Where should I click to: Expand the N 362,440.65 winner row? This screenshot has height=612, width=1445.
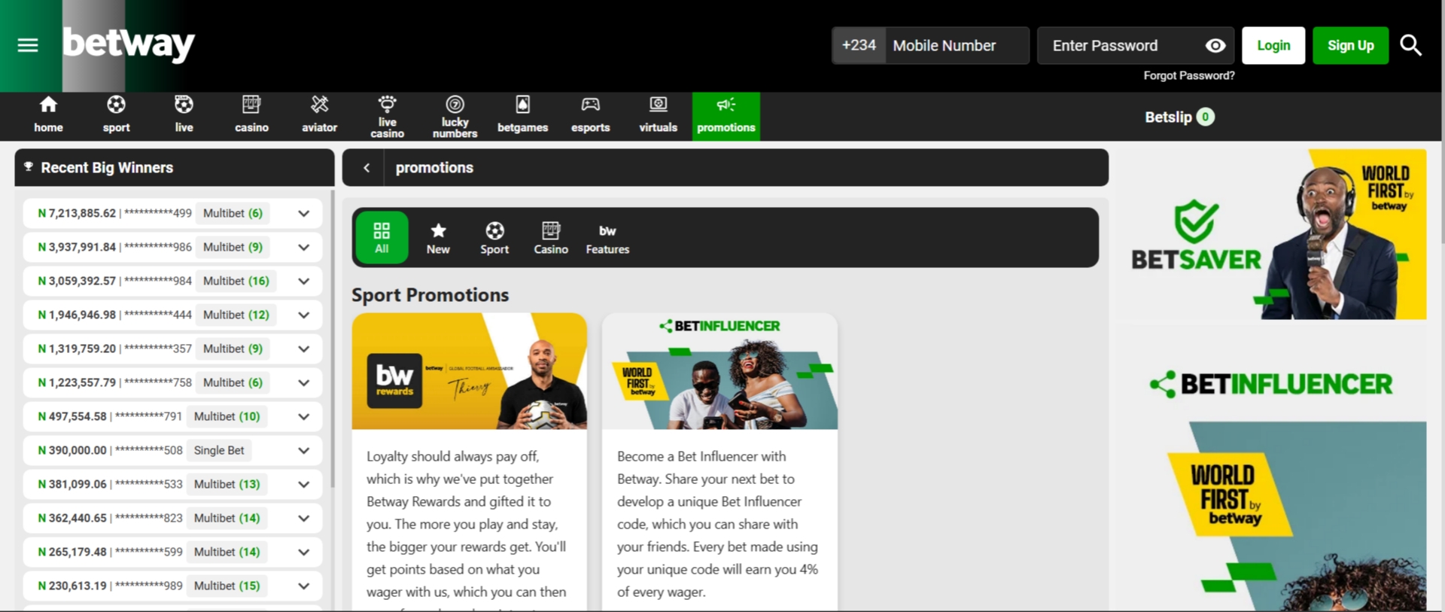[x=303, y=518]
